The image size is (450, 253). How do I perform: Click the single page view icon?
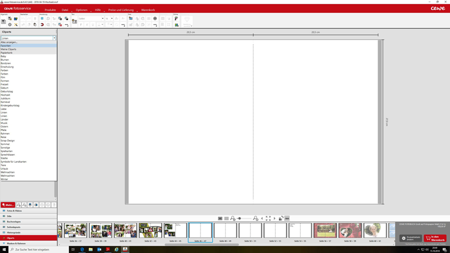click(x=220, y=218)
